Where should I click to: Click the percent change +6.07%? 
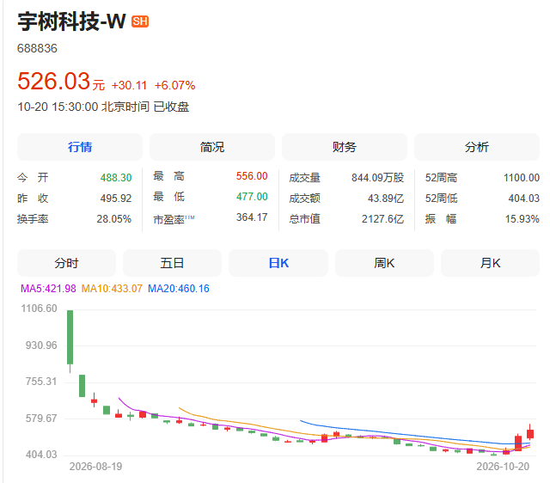click(x=174, y=85)
